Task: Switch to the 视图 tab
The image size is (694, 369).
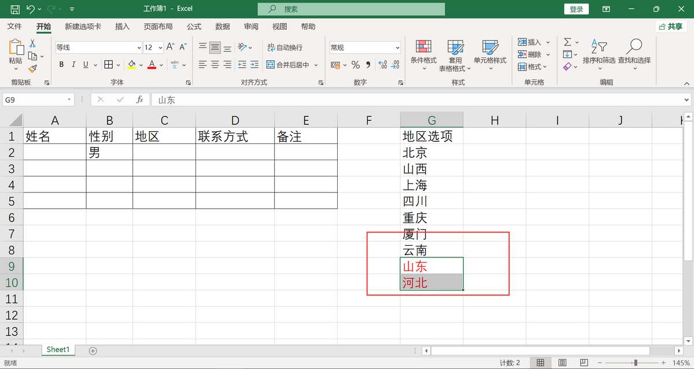Action: [x=280, y=27]
